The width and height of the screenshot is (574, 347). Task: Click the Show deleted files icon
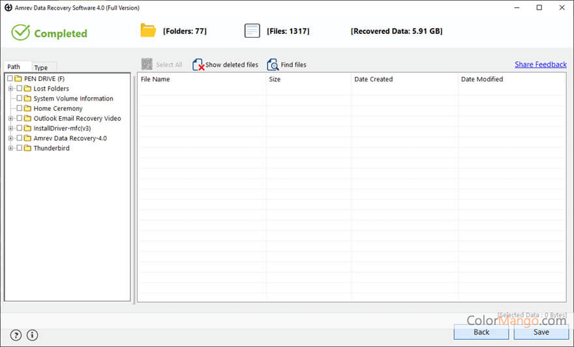coord(198,65)
